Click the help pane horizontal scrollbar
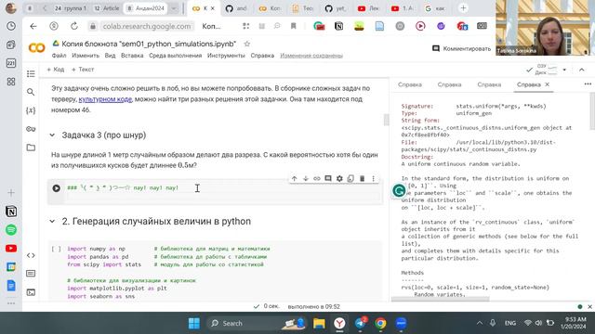This screenshot has height=334, width=595. [x=440, y=299]
